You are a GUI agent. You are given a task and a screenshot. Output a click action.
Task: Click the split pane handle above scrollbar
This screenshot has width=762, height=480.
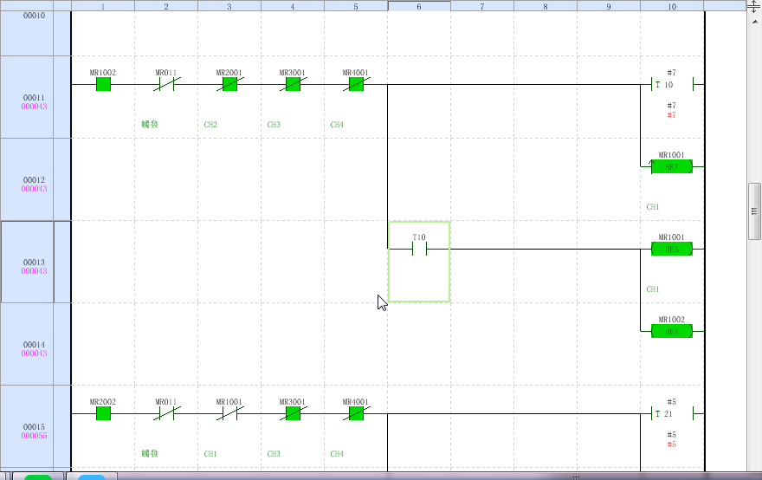[754, 5]
